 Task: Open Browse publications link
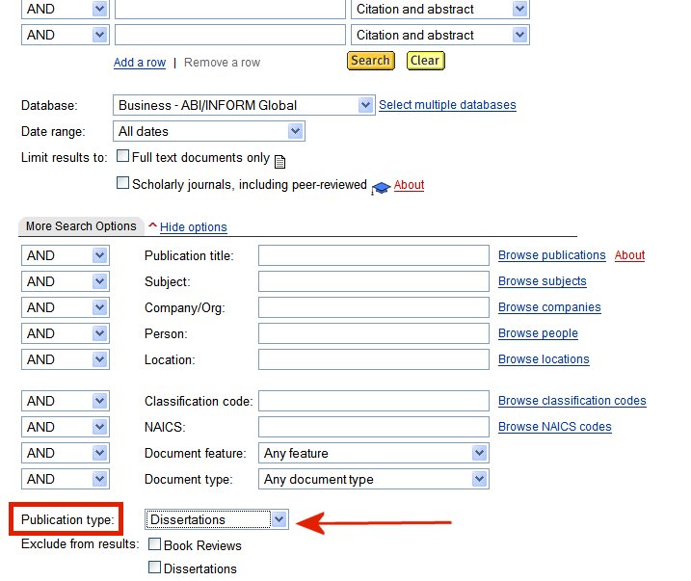(551, 255)
